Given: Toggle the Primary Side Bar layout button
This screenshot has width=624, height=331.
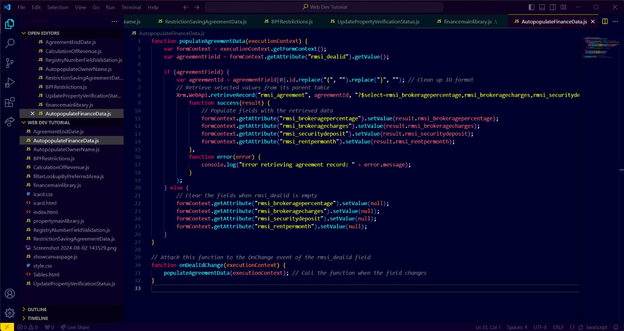Looking at the screenshot, I should (x=531, y=7).
